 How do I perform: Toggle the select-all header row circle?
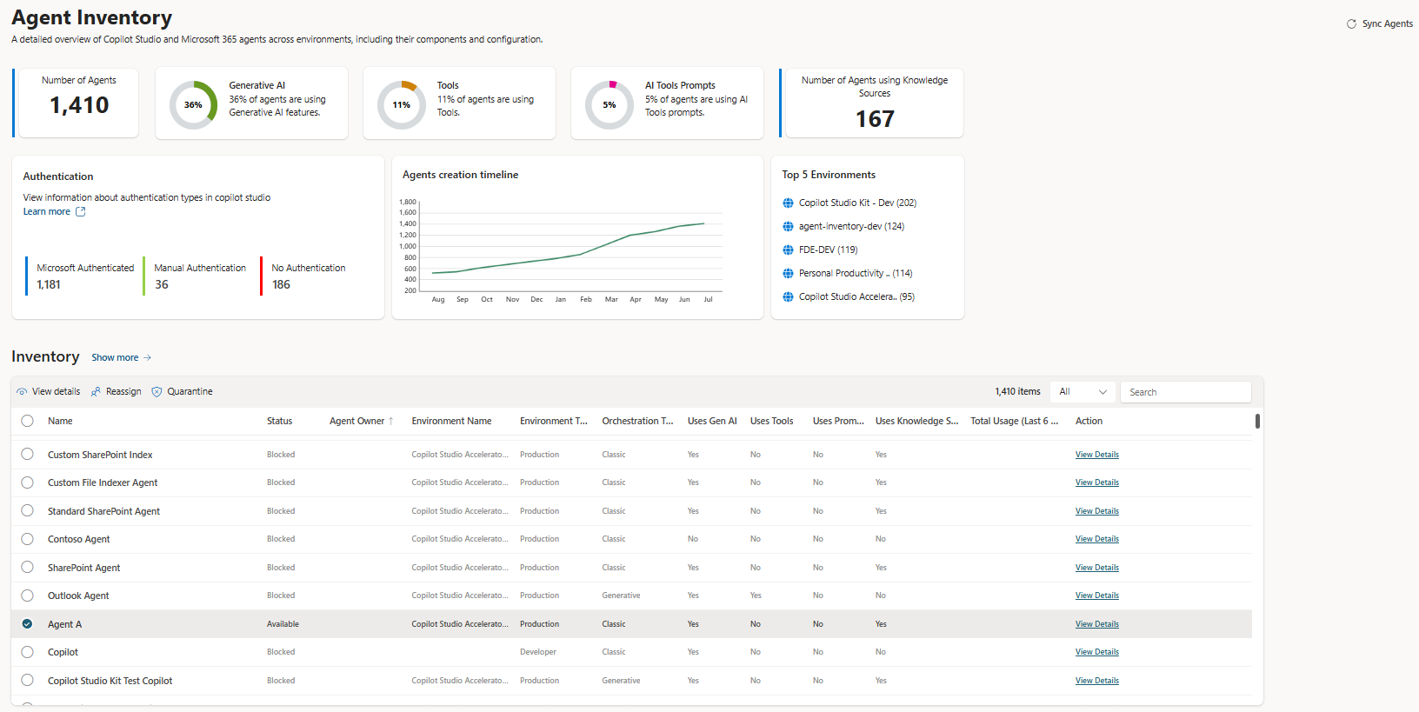pyautogui.click(x=28, y=421)
